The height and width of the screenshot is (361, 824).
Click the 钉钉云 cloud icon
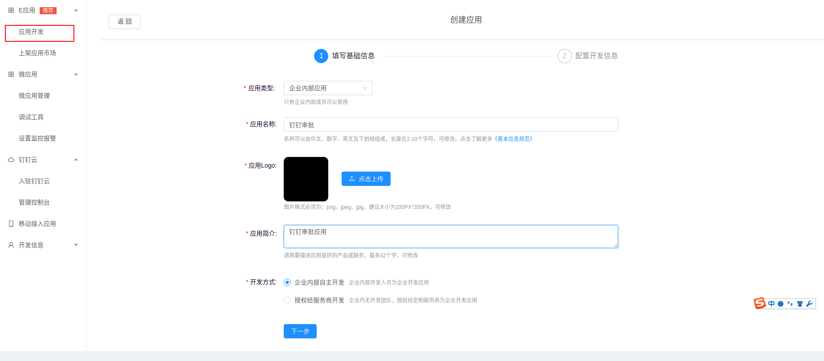pos(11,160)
